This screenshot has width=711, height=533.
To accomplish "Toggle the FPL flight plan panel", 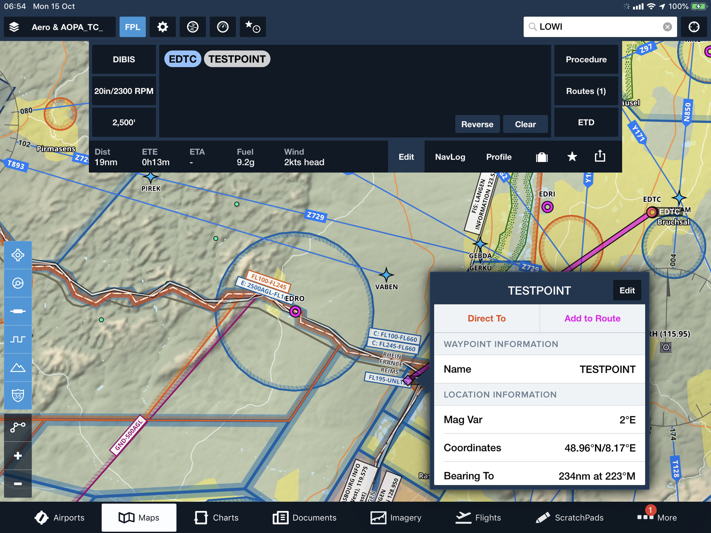I will 132,27.
